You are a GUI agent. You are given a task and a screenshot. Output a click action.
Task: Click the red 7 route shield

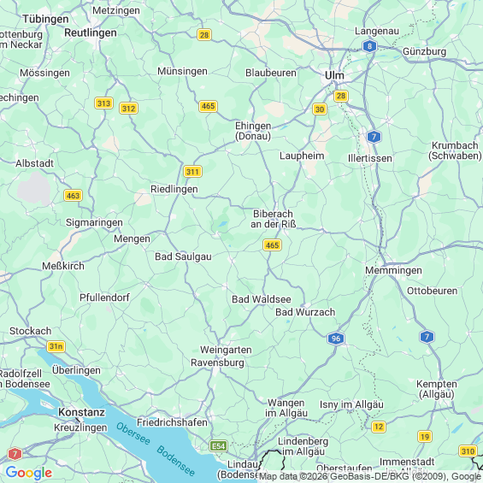[x=15, y=454]
